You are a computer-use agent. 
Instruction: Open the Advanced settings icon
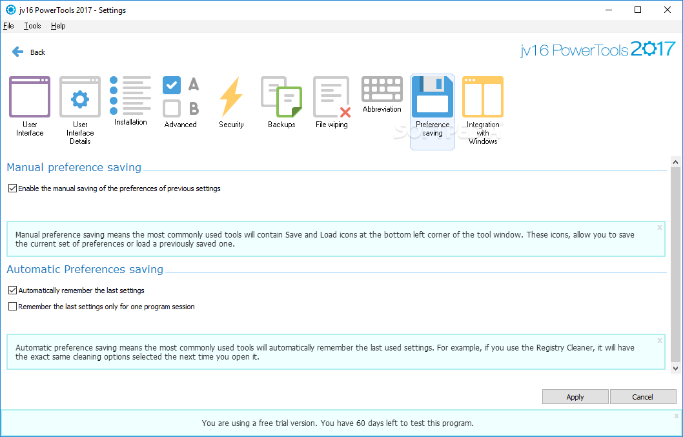(181, 97)
